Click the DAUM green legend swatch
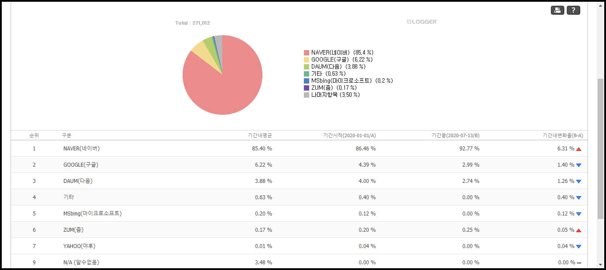The height and width of the screenshot is (270, 606). pyautogui.click(x=307, y=67)
